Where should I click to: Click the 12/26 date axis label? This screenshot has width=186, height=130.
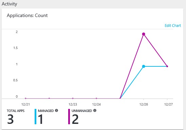[144, 104]
